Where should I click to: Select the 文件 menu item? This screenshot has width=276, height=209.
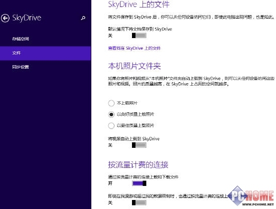[45, 53]
